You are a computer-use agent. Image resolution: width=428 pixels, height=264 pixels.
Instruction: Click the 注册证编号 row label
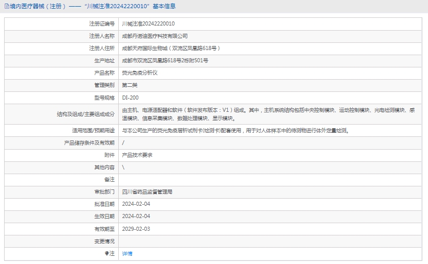[x=102, y=23]
